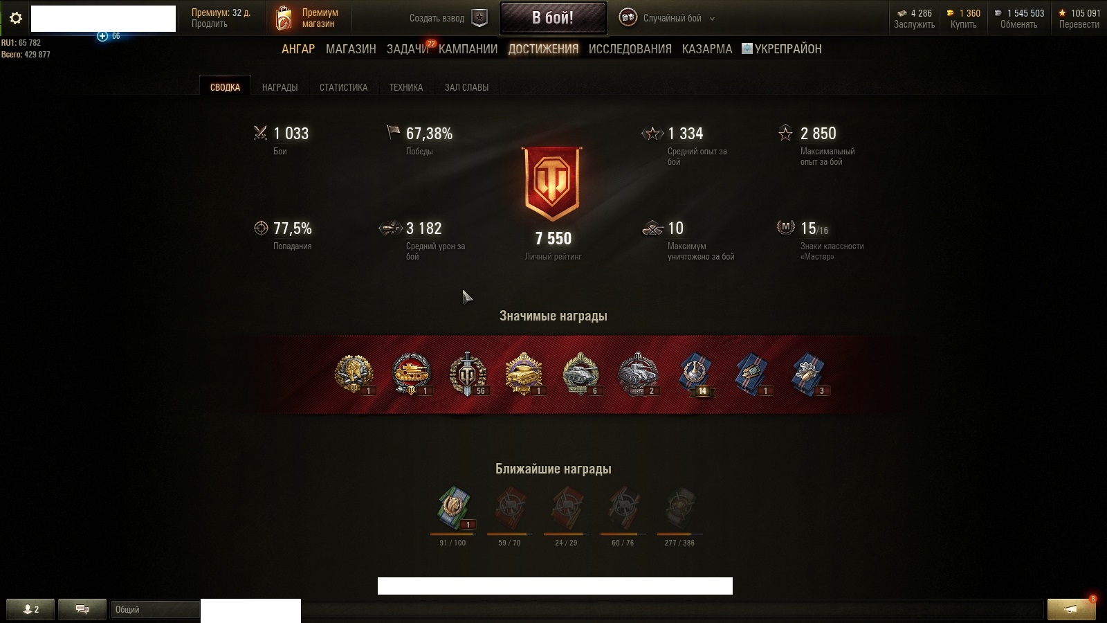Click the platoon badge next to Создать взвод
Screen dimensions: 1107x623
(x=479, y=19)
